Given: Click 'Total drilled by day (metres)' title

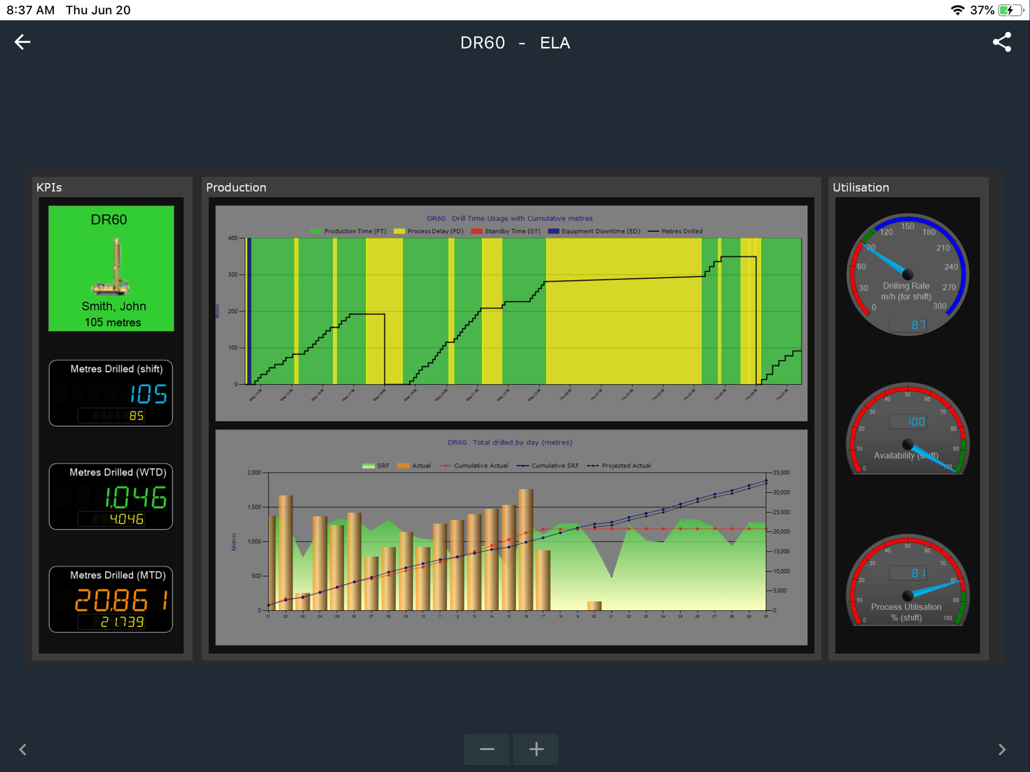Looking at the screenshot, I should coord(523,442).
